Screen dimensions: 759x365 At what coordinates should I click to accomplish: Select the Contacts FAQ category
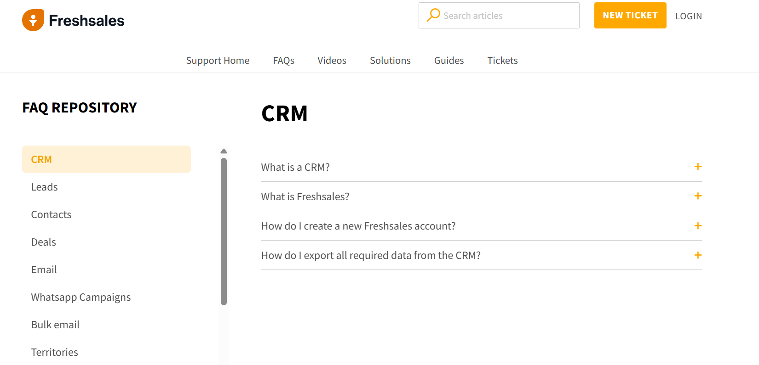click(x=51, y=214)
